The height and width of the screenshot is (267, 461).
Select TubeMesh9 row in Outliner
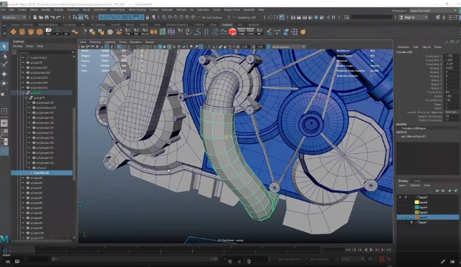coord(42,173)
